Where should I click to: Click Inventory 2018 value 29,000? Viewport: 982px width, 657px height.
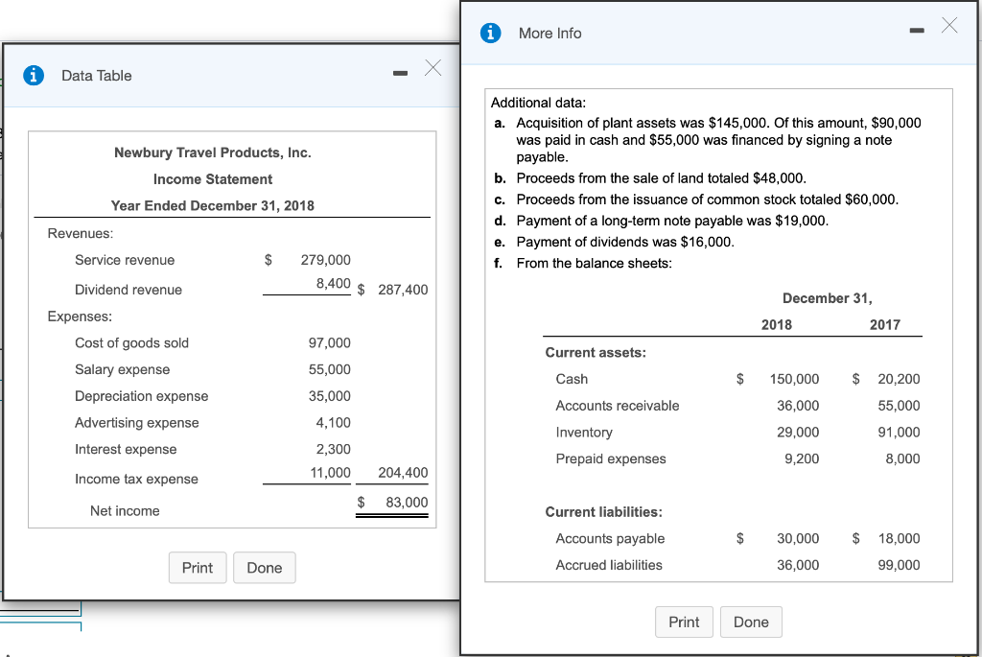click(798, 433)
